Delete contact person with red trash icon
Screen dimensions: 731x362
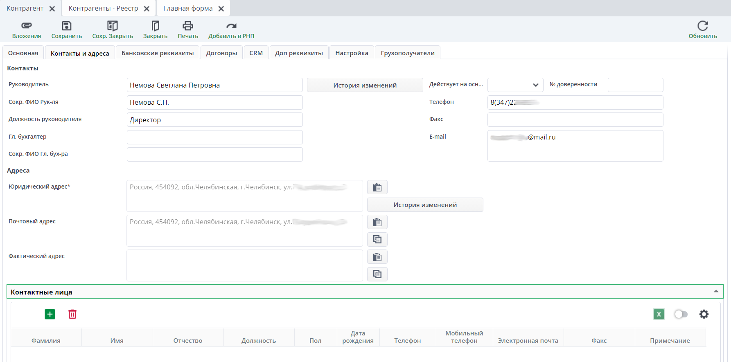pyautogui.click(x=72, y=314)
